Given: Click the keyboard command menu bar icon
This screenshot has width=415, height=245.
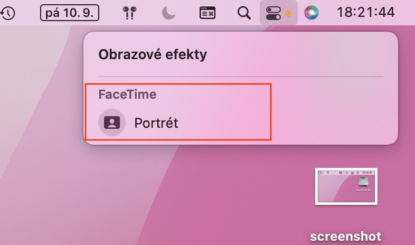Looking at the screenshot, I should (x=207, y=13).
